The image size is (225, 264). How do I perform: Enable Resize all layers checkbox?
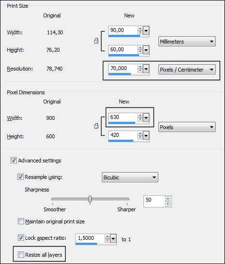pos(21,254)
